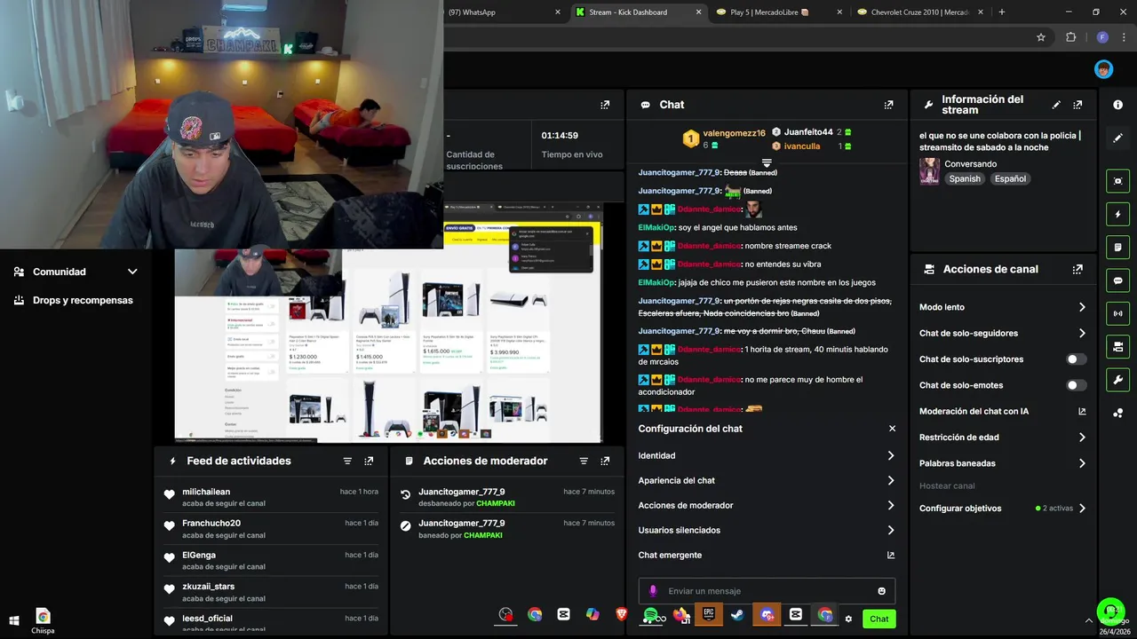
Task: Focus the Enviar un mensaje field
Action: pyautogui.click(x=767, y=591)
